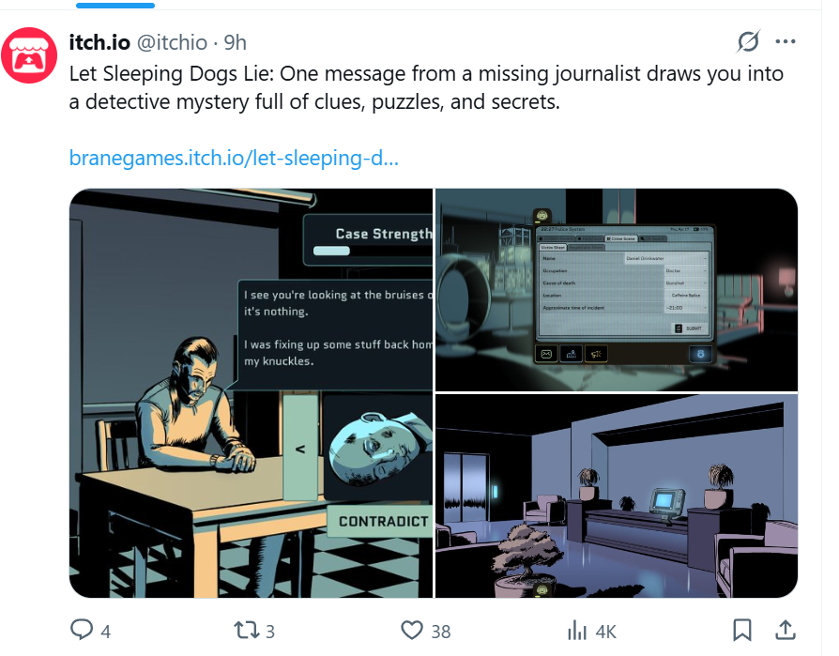Click the share upload icon
The width and height of the screenshot is (839, 656).
click(x=785, y=631)
